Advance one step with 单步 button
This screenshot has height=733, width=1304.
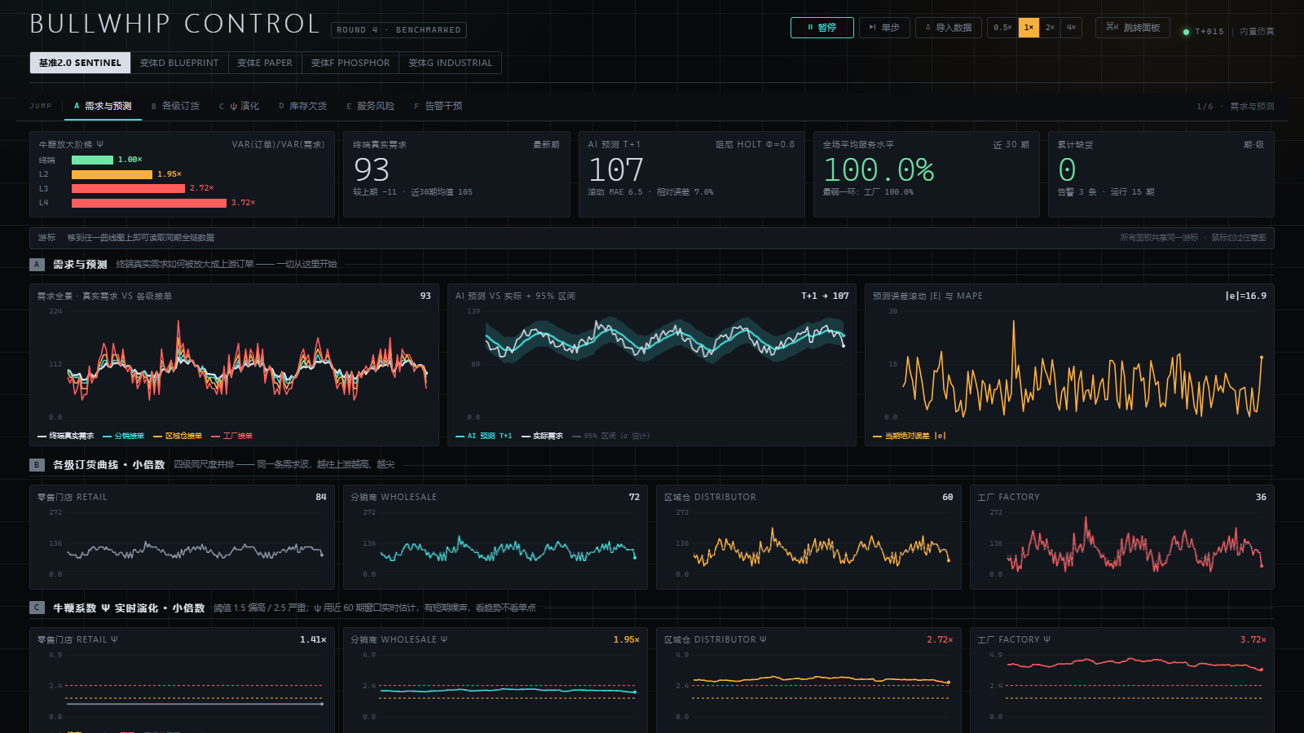884,28
